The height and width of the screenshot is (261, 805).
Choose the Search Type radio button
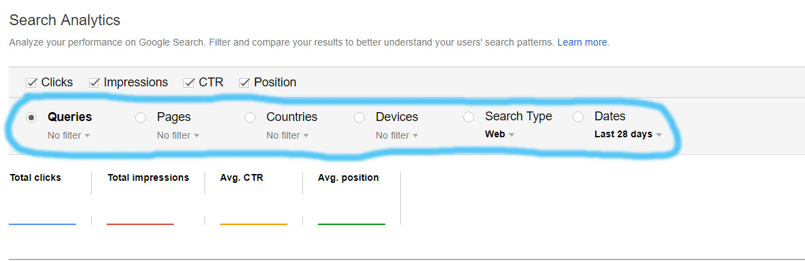point(469,117)
